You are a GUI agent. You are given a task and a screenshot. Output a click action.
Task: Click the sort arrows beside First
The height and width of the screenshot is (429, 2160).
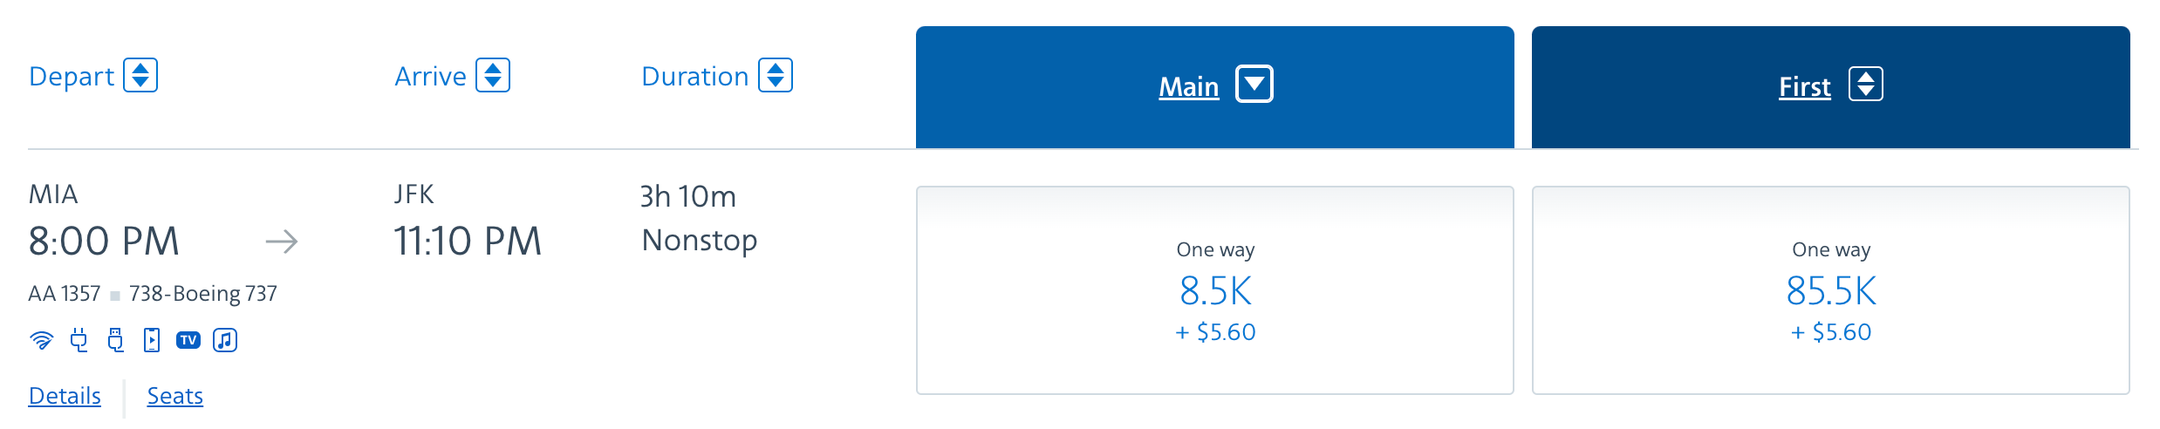pyautogui.click(x=1866, y=85)
